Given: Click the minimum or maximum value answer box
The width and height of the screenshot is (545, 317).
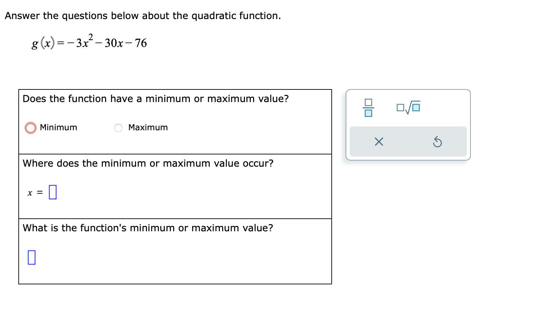Looking at the screenshot, I should [32, 258].
